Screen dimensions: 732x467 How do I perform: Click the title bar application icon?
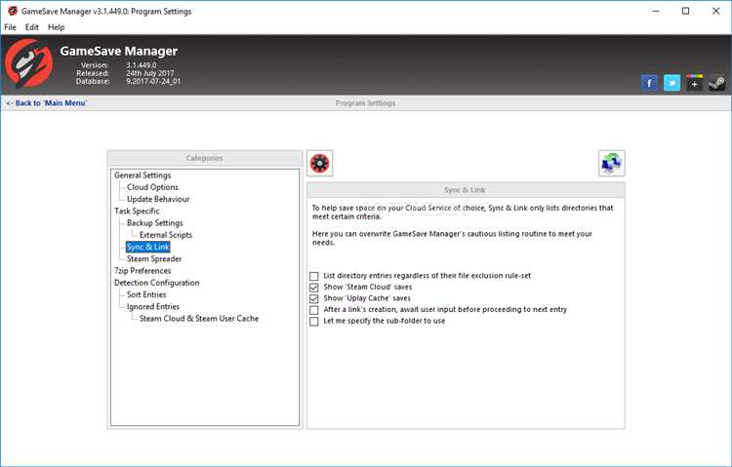pyautogui.click(x=12, y=11)
